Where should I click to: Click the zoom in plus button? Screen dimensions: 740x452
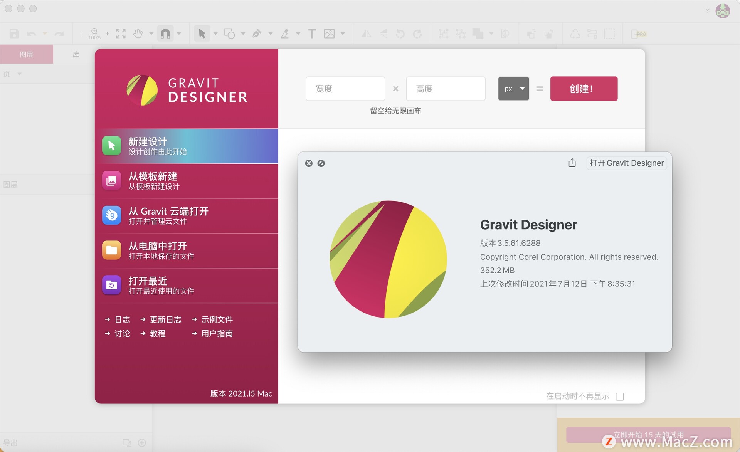(107, 34)
